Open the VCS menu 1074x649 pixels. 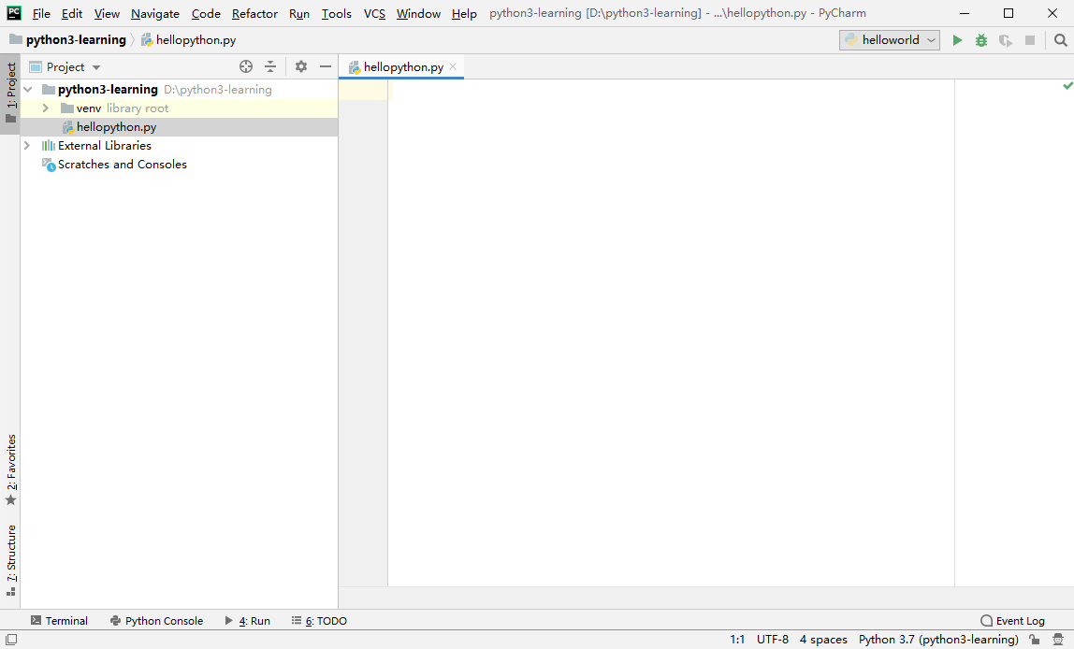coord(374,14)
